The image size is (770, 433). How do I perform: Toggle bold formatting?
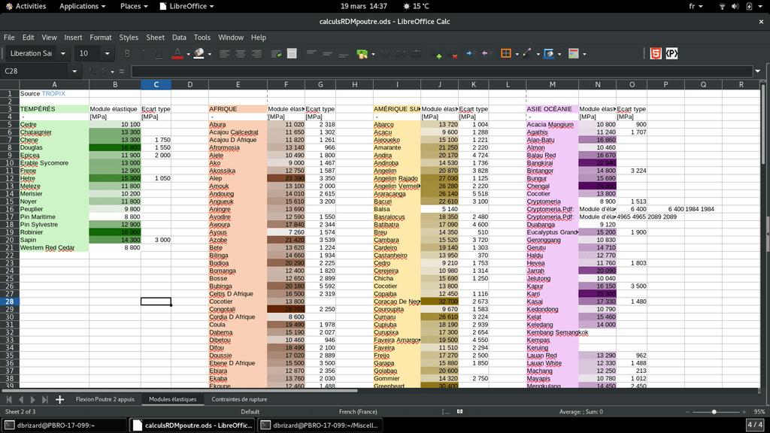(x=127, y=53)
